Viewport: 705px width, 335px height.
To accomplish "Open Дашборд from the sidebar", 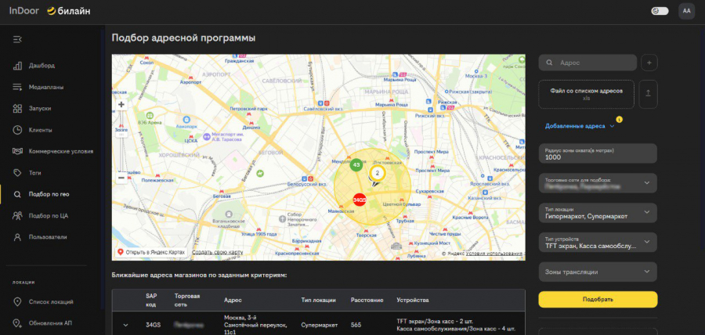I will 42,66.
